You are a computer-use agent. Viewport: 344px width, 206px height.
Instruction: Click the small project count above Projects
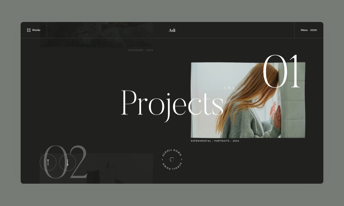(229, 88)
